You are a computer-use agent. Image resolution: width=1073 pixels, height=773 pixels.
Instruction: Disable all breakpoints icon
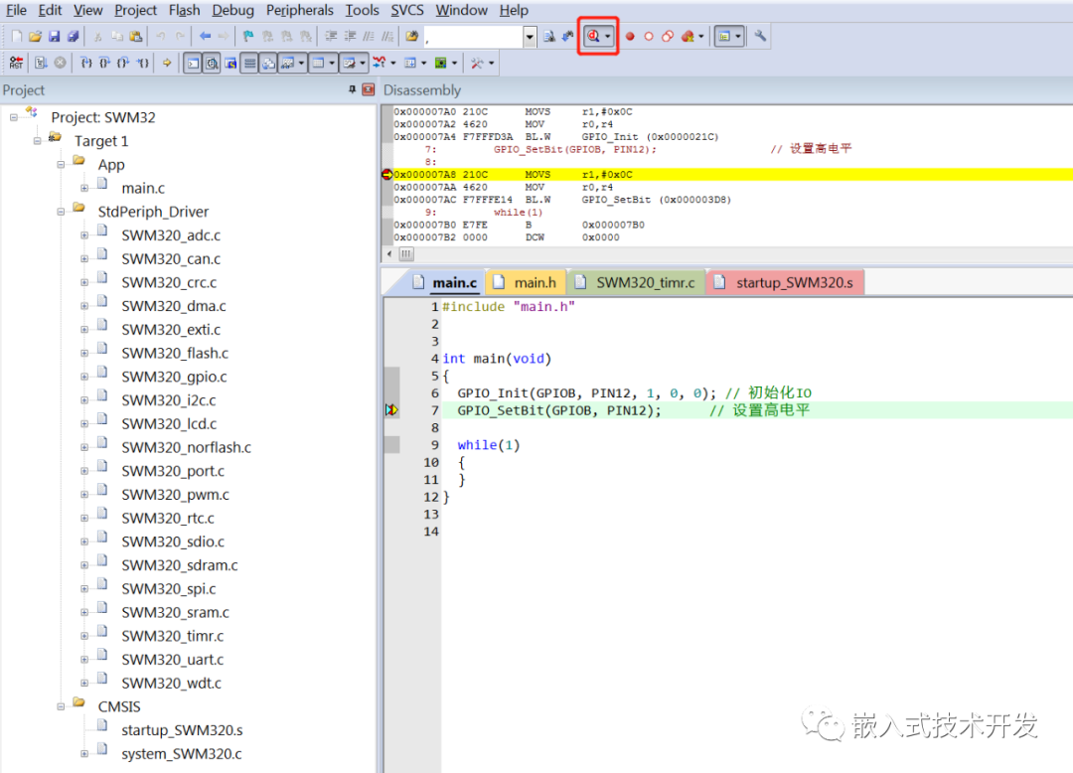(x=668, y=36)
